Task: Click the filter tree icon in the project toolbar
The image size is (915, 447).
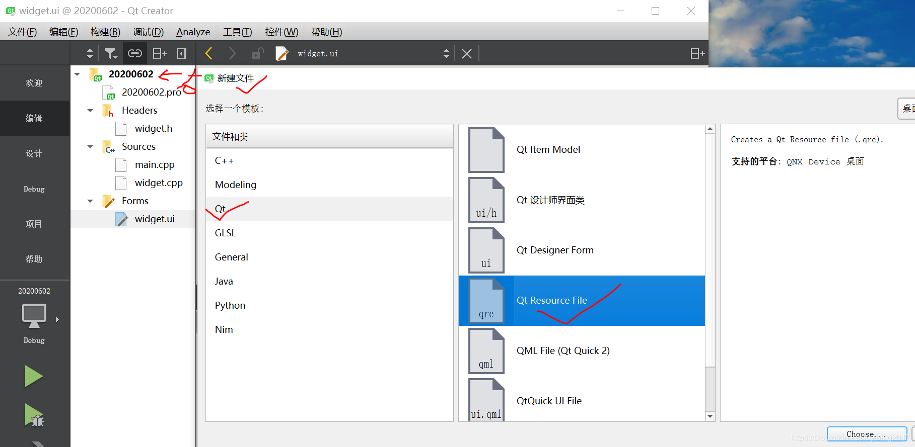Action: [110, 53]
